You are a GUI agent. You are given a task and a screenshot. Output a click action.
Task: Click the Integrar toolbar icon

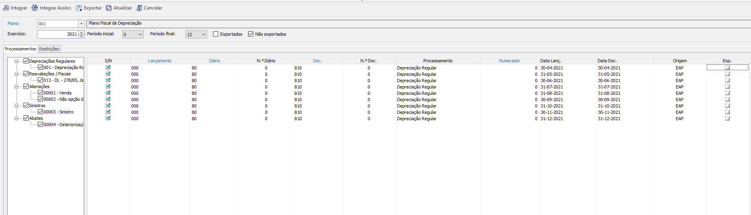click(6, 8)
